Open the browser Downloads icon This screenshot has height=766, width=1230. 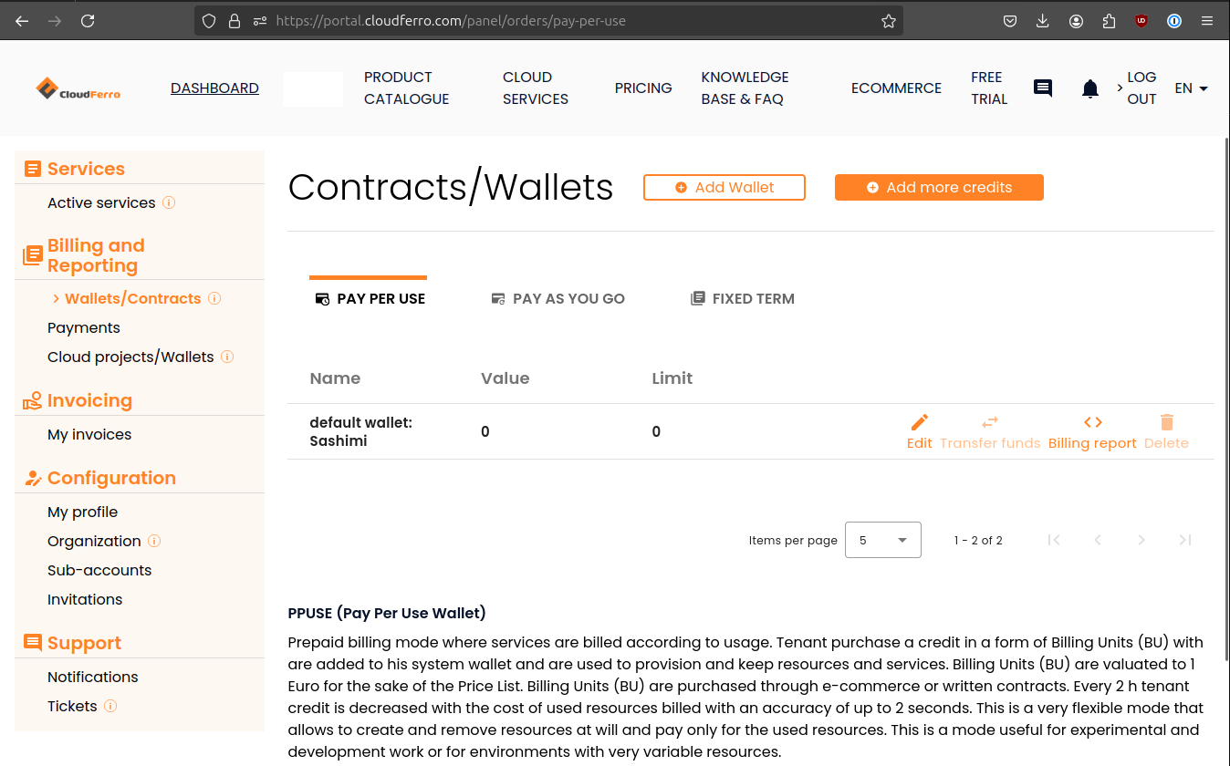(1043, 21)
